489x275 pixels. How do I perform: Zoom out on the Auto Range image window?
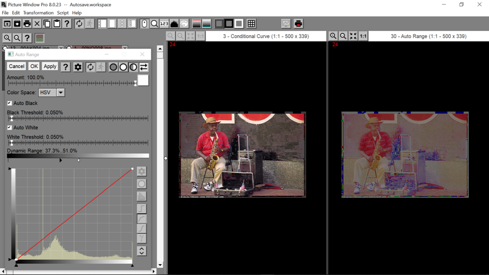tap(343, 36)
